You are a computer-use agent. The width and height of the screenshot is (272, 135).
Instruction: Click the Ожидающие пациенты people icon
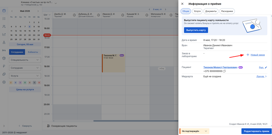(x=48, y=126)
